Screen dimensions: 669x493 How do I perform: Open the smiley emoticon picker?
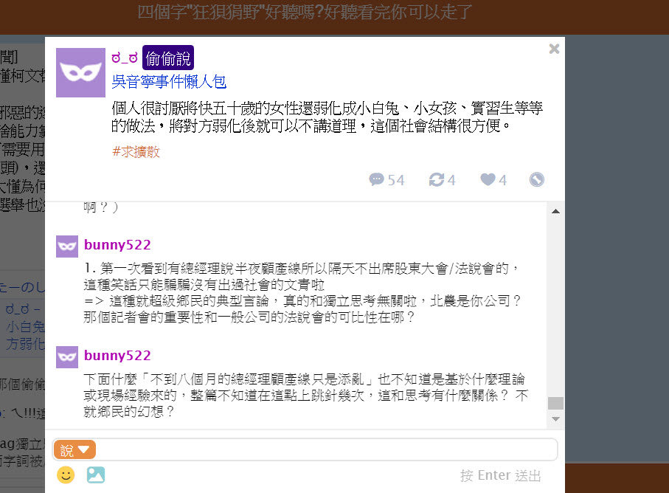(66, 475)
